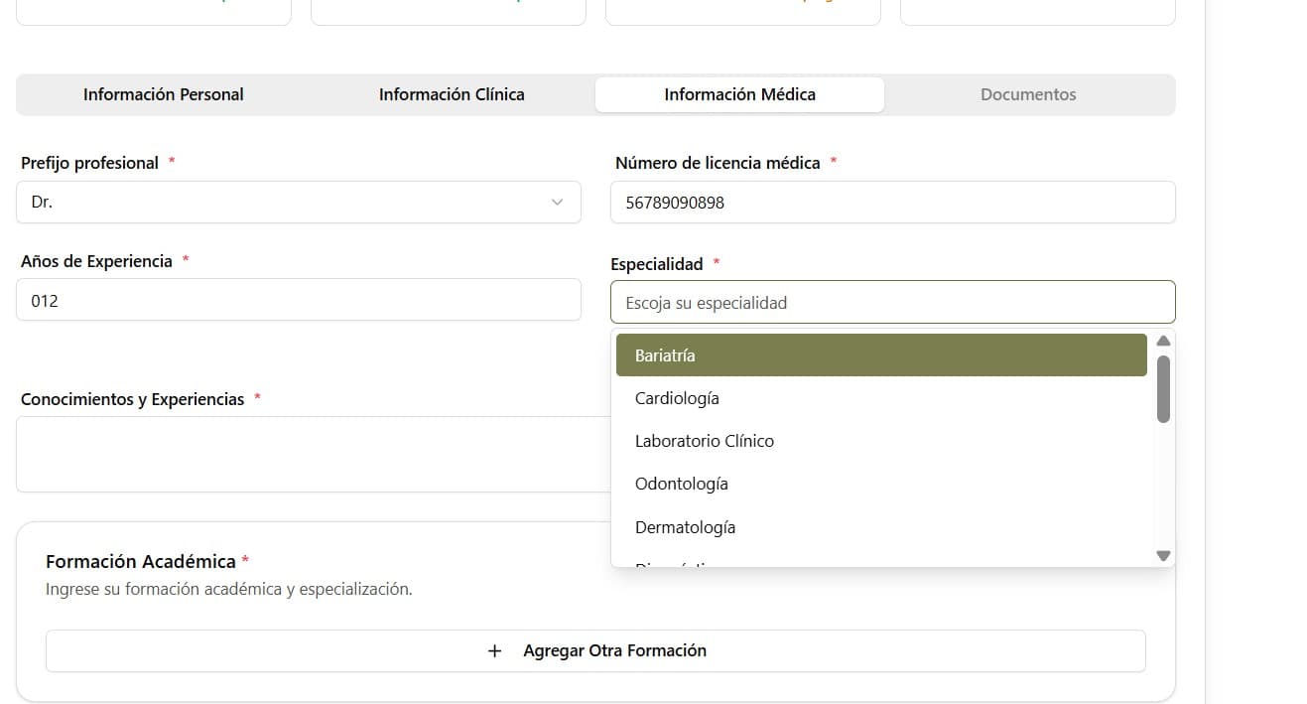The width and height of the screenshot is (1307, 704).
Task: Click the Años de Experiencia field
Action: pos(298,299)
